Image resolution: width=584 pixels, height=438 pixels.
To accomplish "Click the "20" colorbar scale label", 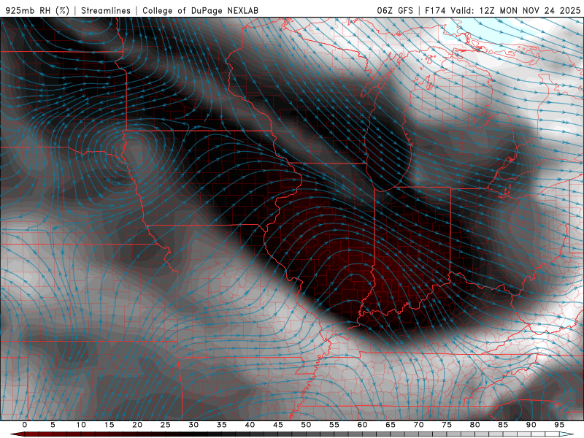I will coord(137,425).
